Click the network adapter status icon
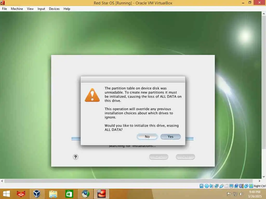 216,186
